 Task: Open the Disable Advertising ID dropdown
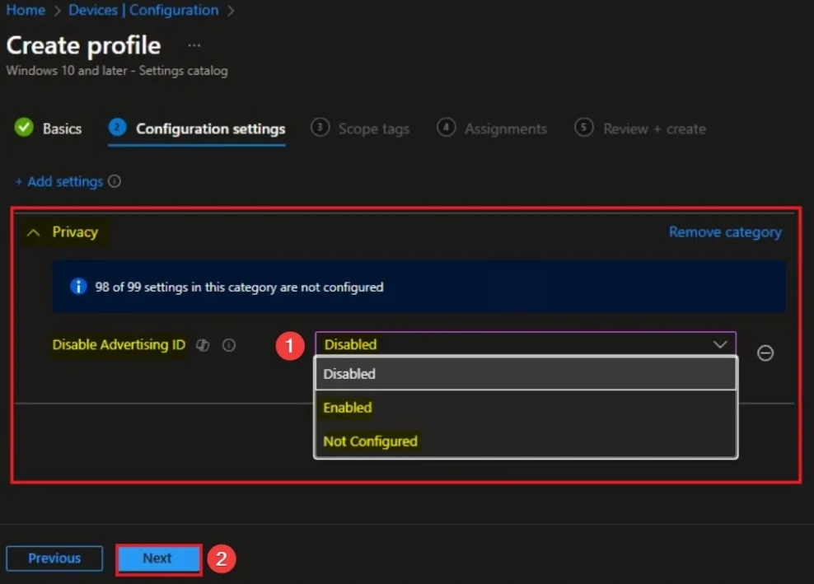526,344
